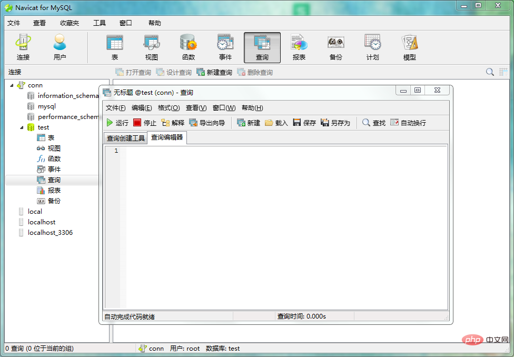The image size is (514, 357).
Task: Switch to 查询编辑器 tab
Action: click(167, 137)
